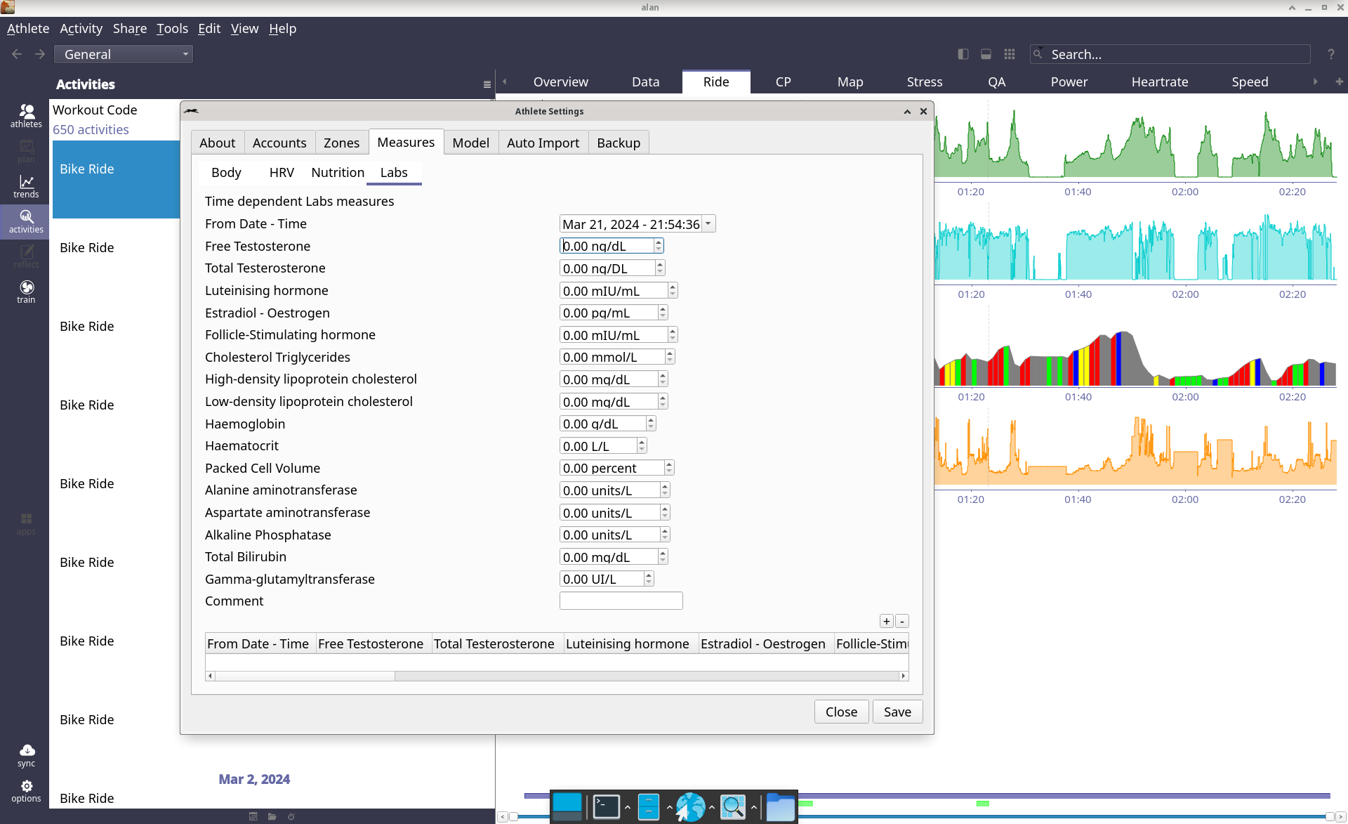The height and width of the screenshot is (824, 1348).
Task: Open the athletes sidebar view
Action: 26,116
